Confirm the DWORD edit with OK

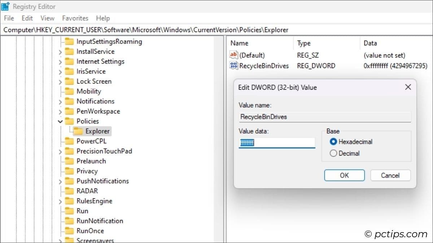(x=344, y=175)
